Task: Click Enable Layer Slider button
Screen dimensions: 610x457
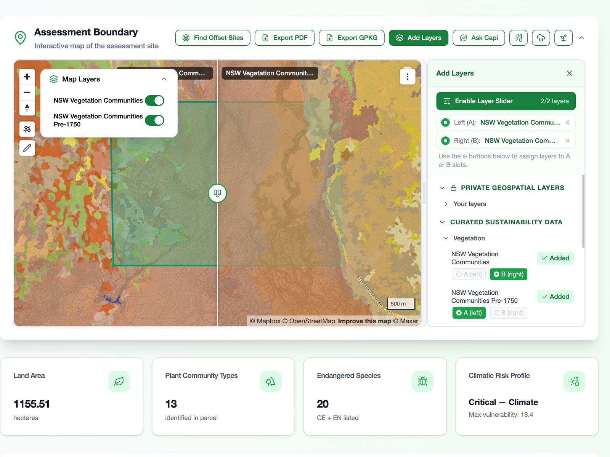Action: (x=506, y=101)
